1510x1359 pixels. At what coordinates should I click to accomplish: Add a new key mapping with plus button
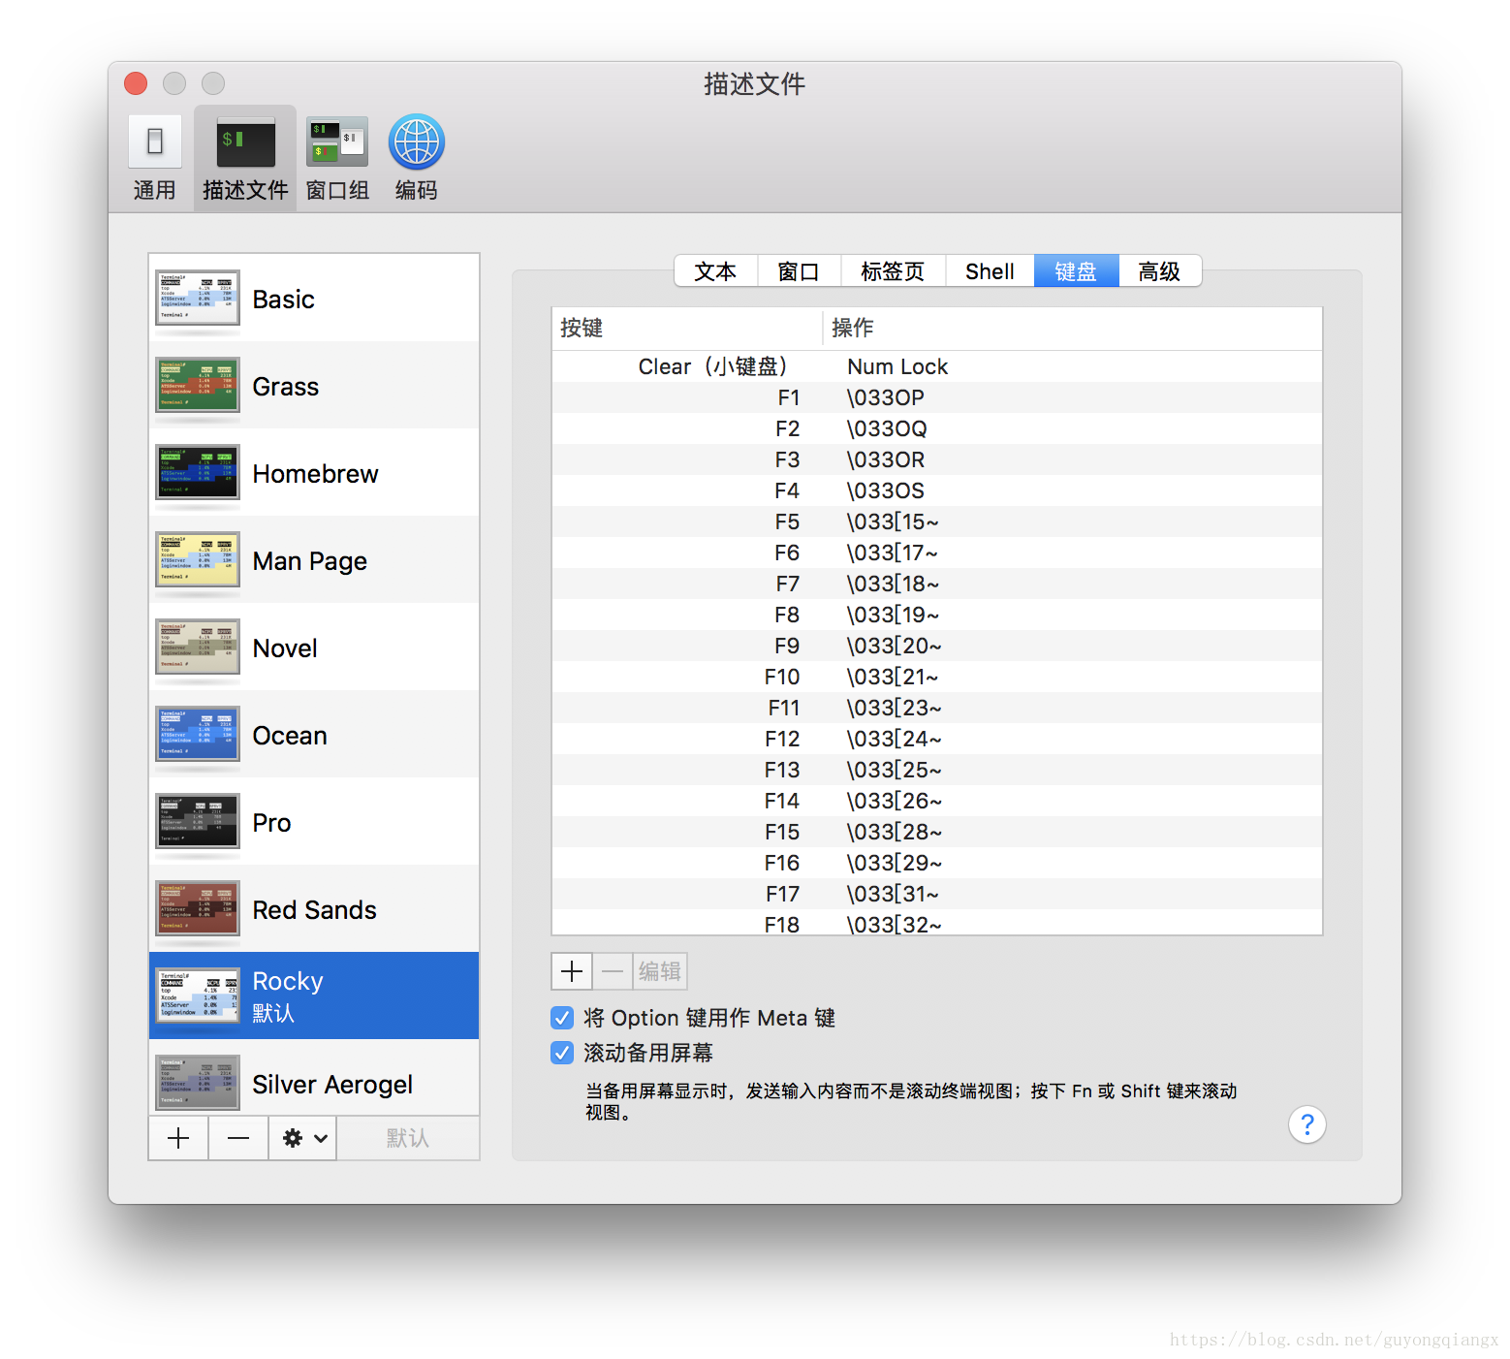pos(572,971)
